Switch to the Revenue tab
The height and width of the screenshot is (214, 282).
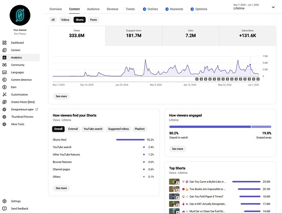tap(113, 9)
